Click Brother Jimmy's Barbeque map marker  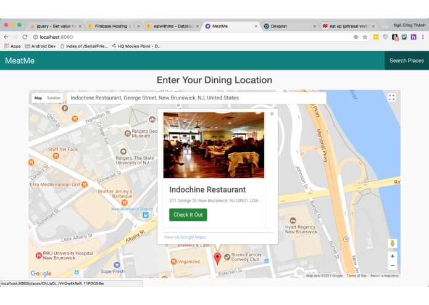(x=124, y=203)
